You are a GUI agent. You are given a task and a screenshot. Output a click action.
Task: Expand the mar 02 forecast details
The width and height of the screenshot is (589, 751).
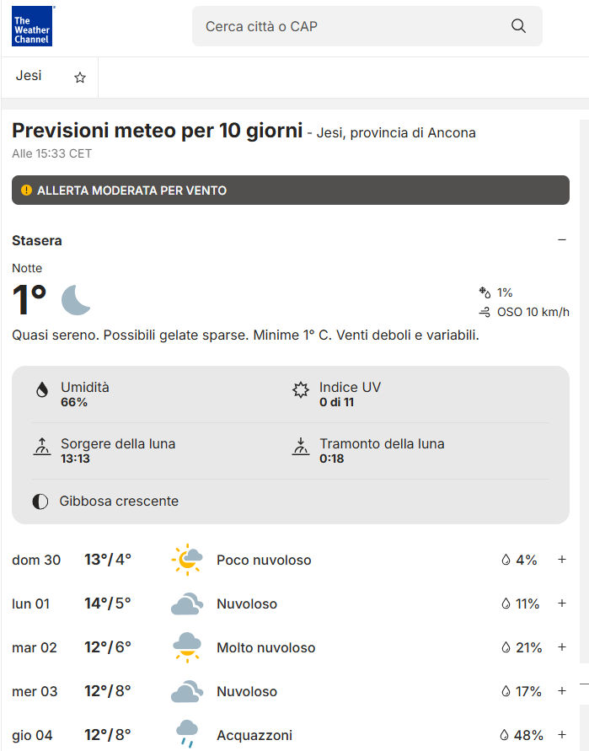click(562, 647)
